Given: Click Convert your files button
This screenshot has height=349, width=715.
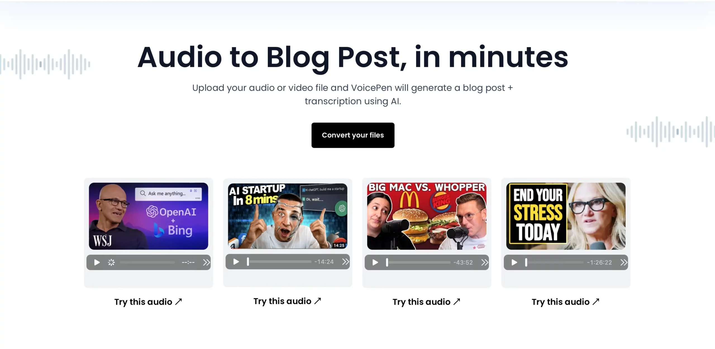Looking at the screenshot, I should point(353,135).
